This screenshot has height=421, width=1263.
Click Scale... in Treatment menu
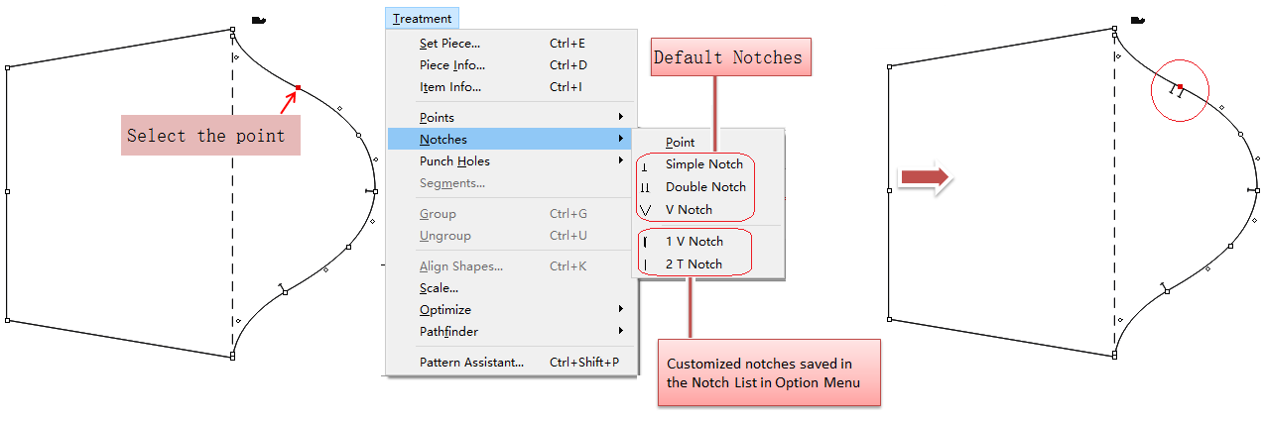pos(439,288)
